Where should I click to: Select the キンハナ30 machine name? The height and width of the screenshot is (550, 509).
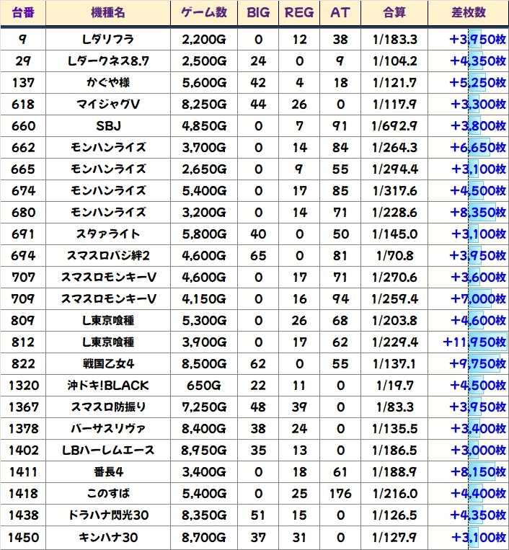[x=108, y=537]
